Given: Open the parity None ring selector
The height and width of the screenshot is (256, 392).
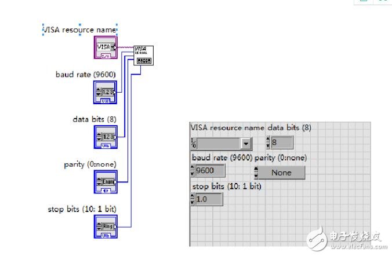Looking at the screenshot, I should point(281,172).
